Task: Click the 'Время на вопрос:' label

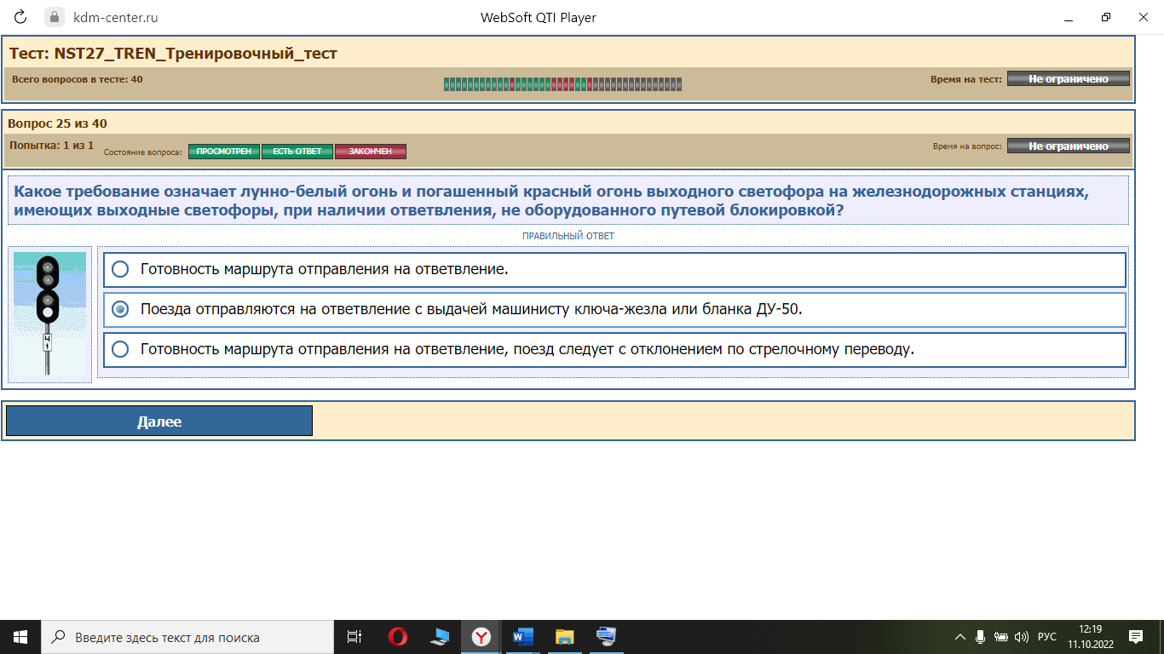Action: point(967,146)
